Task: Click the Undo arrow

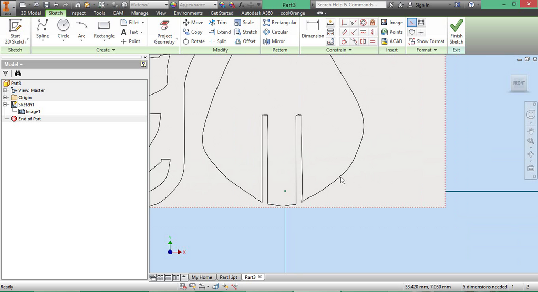Action: [x=56, y=5]
